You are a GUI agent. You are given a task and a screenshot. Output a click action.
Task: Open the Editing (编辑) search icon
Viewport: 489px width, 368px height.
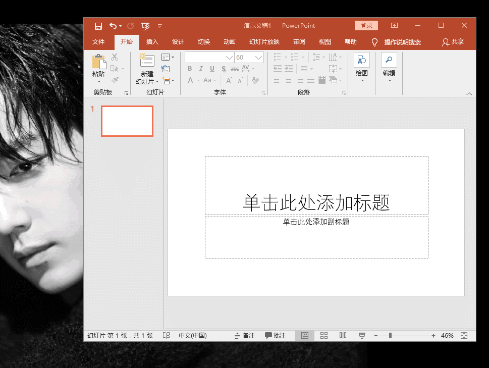tap(389, 60)
